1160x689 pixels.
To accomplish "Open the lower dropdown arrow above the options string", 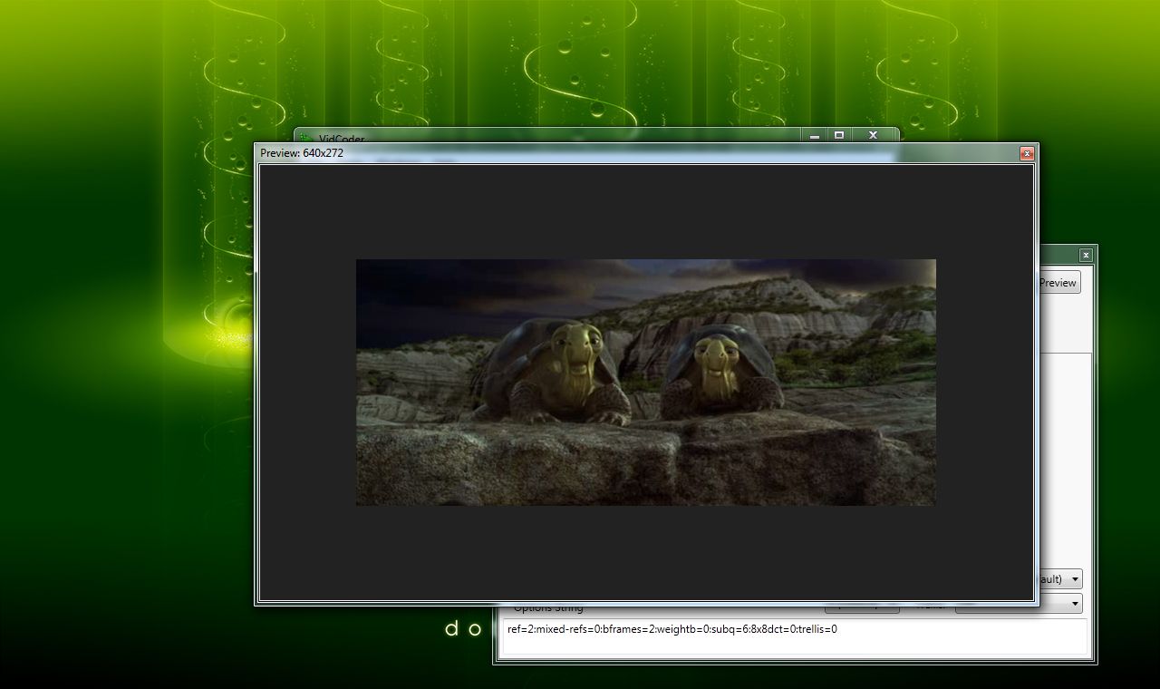I will pos(1076,603).
